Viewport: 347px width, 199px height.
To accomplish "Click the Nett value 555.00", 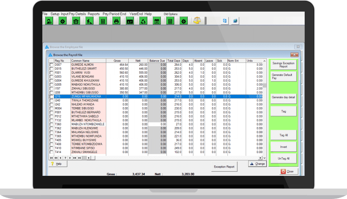I will [x=143, y=72].
